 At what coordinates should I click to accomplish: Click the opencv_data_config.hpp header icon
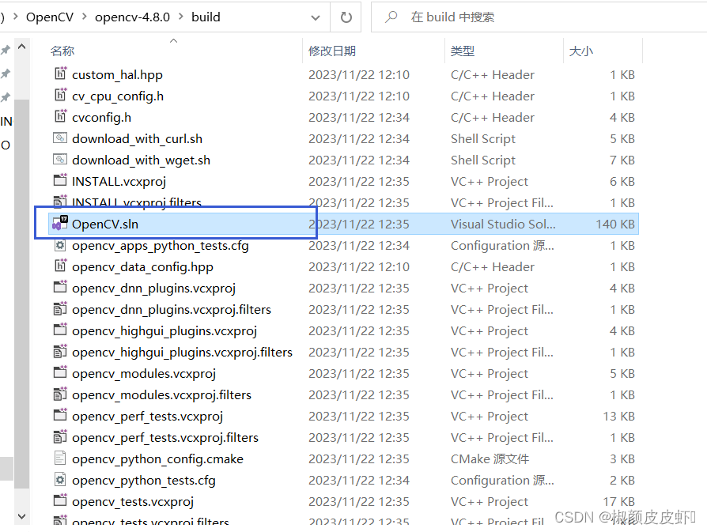coord(60,266)
